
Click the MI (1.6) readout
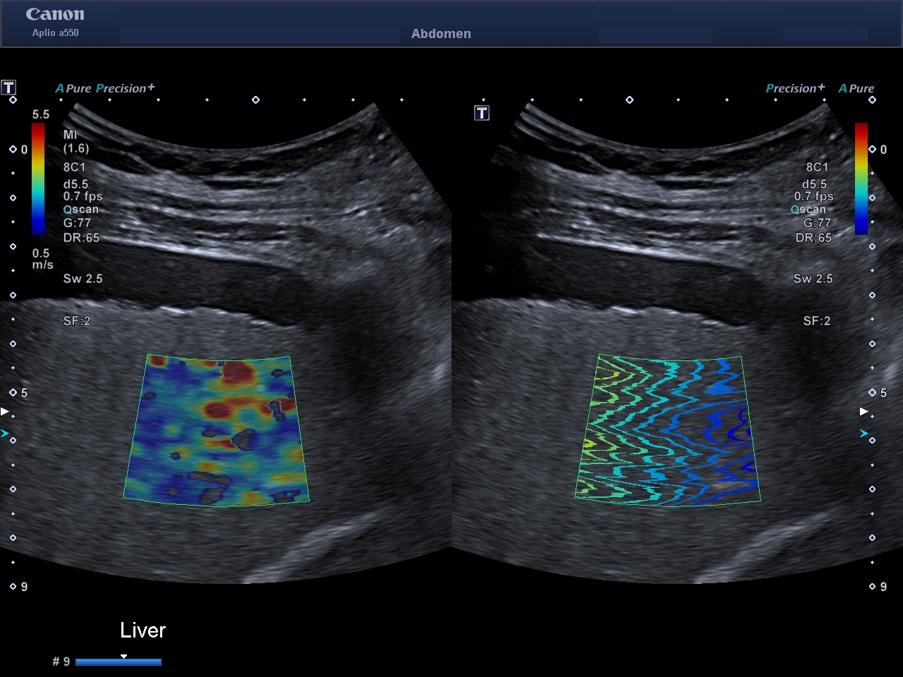pos(76,141)
